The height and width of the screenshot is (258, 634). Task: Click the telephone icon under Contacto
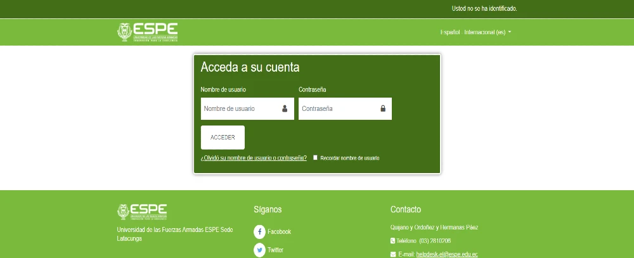(393, 241)
